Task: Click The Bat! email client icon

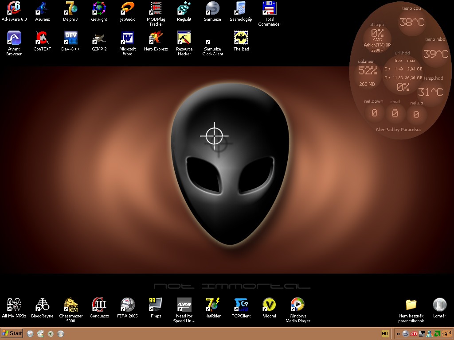Action: pyautogui.click(x=241, y=38)
